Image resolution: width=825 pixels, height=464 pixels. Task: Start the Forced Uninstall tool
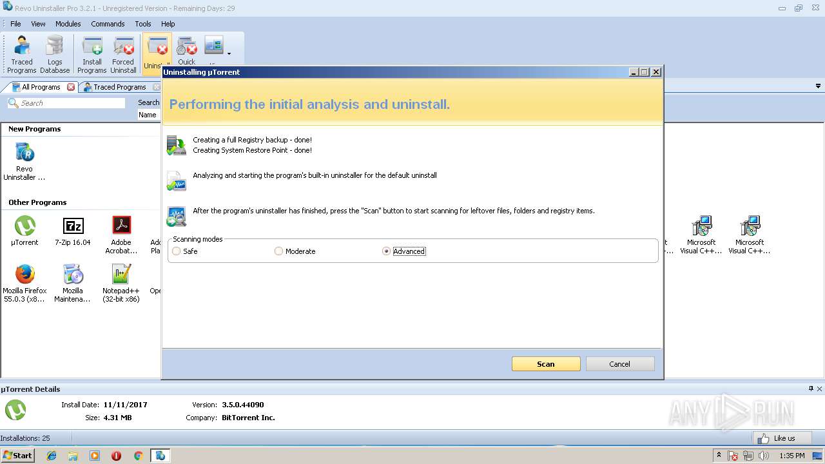[123, 55]
